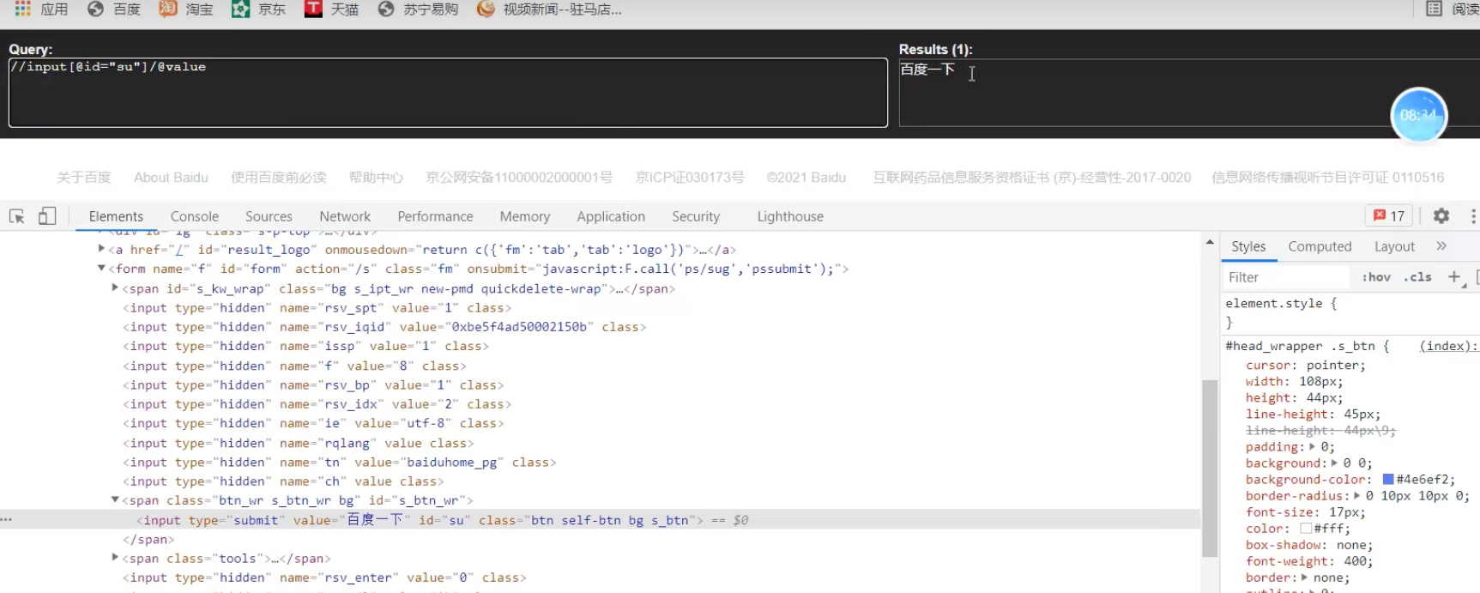Expand the s_kw_wrap span node
1480x593 pixels.
point(115,288)
